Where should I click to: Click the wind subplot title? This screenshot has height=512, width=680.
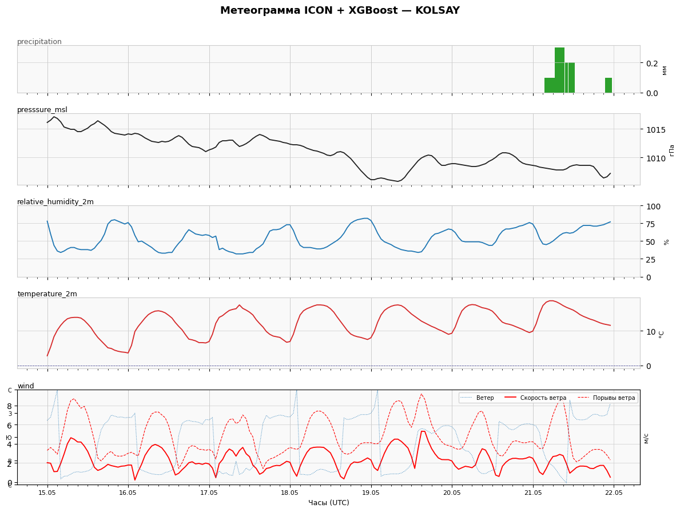click(x=26, y=386)
